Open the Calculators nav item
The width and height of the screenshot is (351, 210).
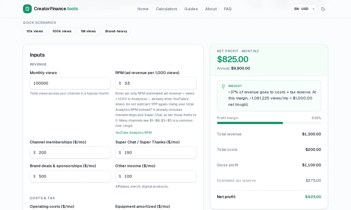coord(166,9)
